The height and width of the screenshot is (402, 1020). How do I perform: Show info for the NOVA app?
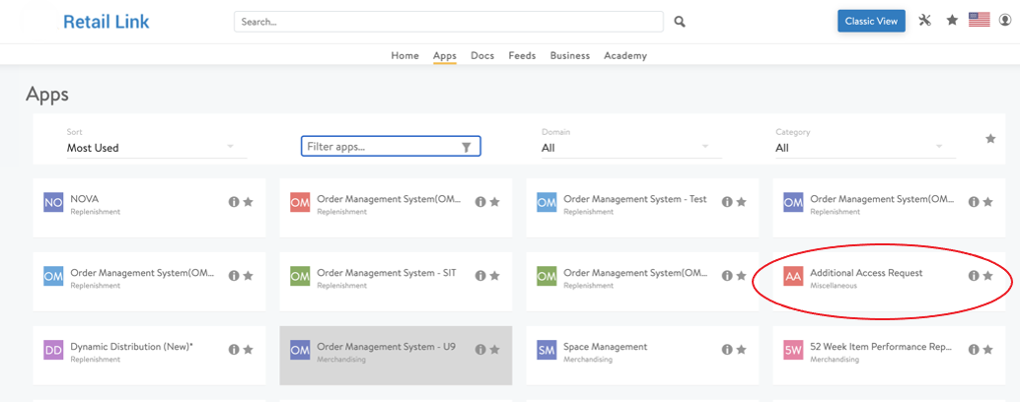tap(234, 202)
